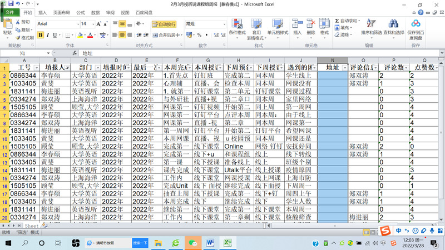Switch to the Insert (插入) ribbon tab
This screenshot has width=445, height=250.
pyautogui.click(x=42, y=12)
